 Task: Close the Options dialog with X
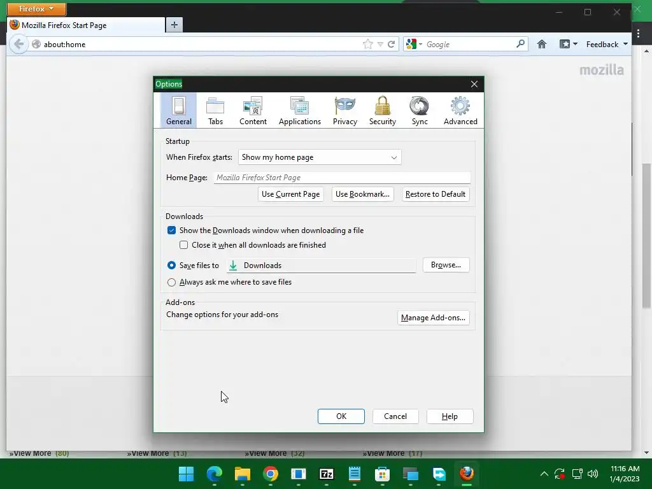pos(474,84)
